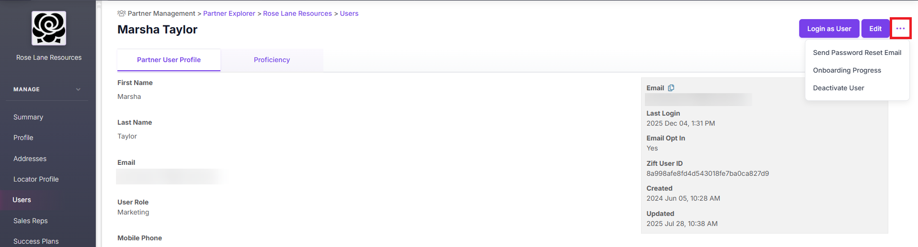Open Sales Reps sidebar item

tap(30, 221)
